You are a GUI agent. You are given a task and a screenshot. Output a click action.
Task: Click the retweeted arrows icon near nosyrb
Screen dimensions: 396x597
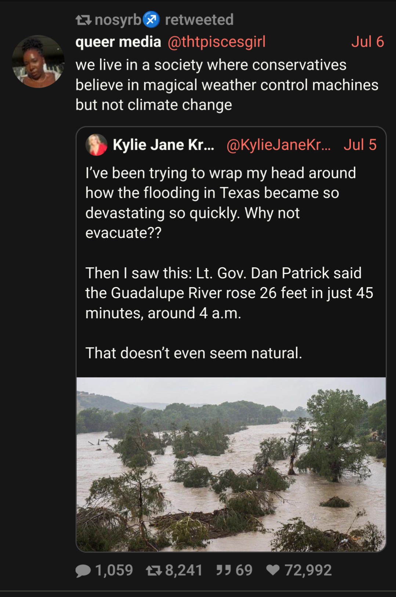click(83, 20)
